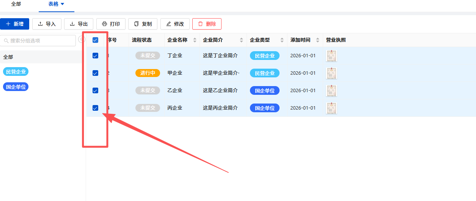
Task: Open the 表格 tab dropdown
Action: (x=57, y=4)
